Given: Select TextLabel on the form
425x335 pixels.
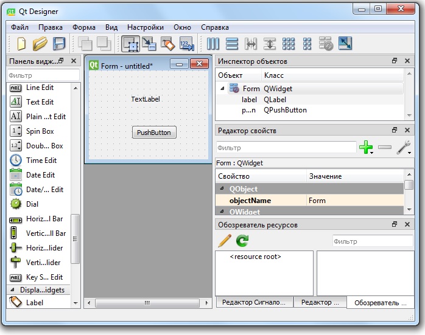Looking at the screenshot, I should point(146,99).
